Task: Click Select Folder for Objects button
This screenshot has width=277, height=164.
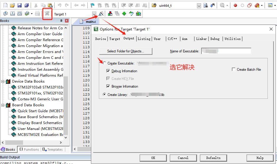Action: click(126, 51)
